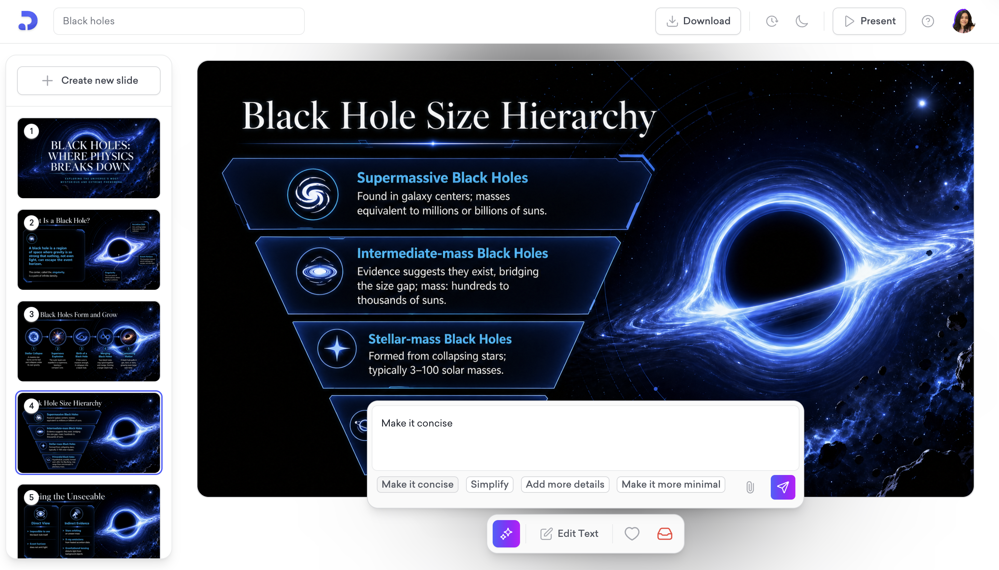The width and height of the screenshot is (999, 570).
Task: Choose Make it more minimal chip
Action: (x=671, y=484)
